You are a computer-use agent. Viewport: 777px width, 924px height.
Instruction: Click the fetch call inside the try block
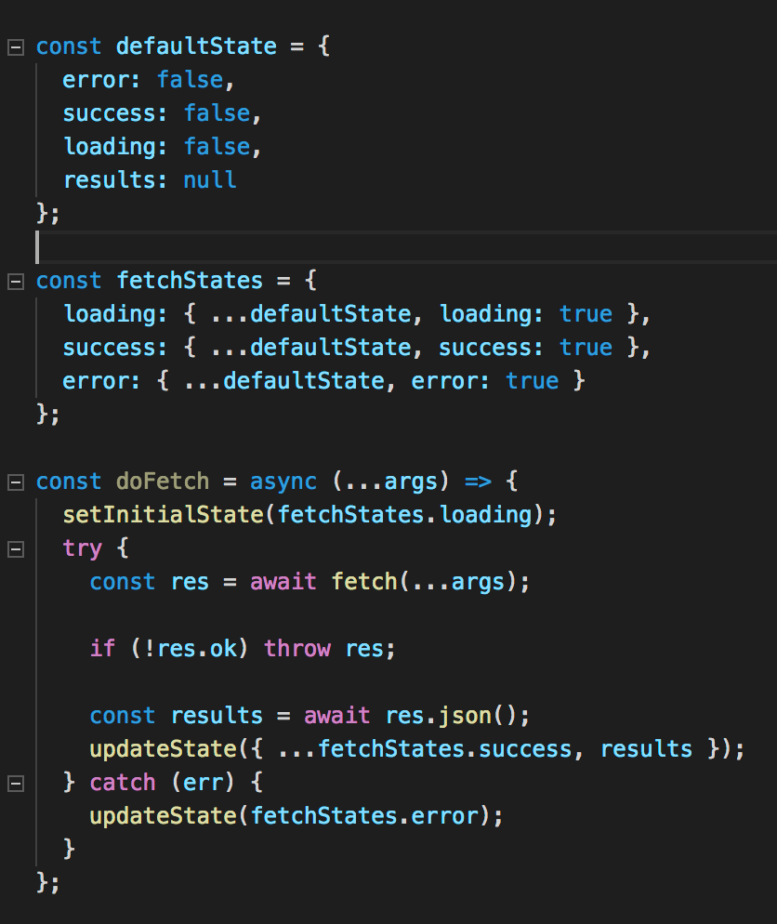[364, 581]
